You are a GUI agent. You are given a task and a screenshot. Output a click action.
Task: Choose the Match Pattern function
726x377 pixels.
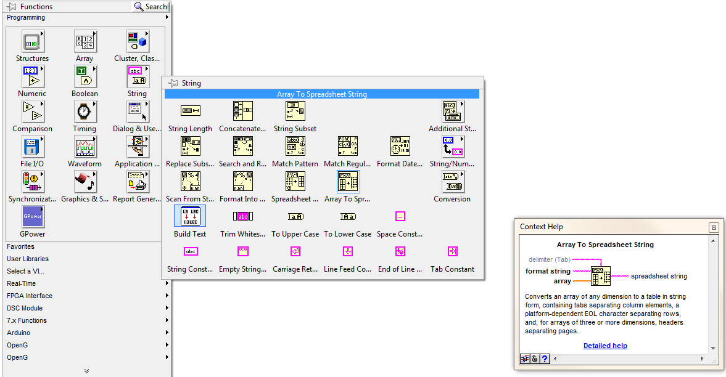(x=295, y=147)
